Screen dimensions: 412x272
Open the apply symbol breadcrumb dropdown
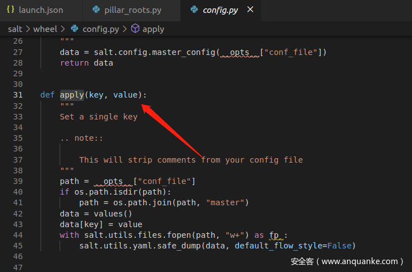tap(153, 29)
